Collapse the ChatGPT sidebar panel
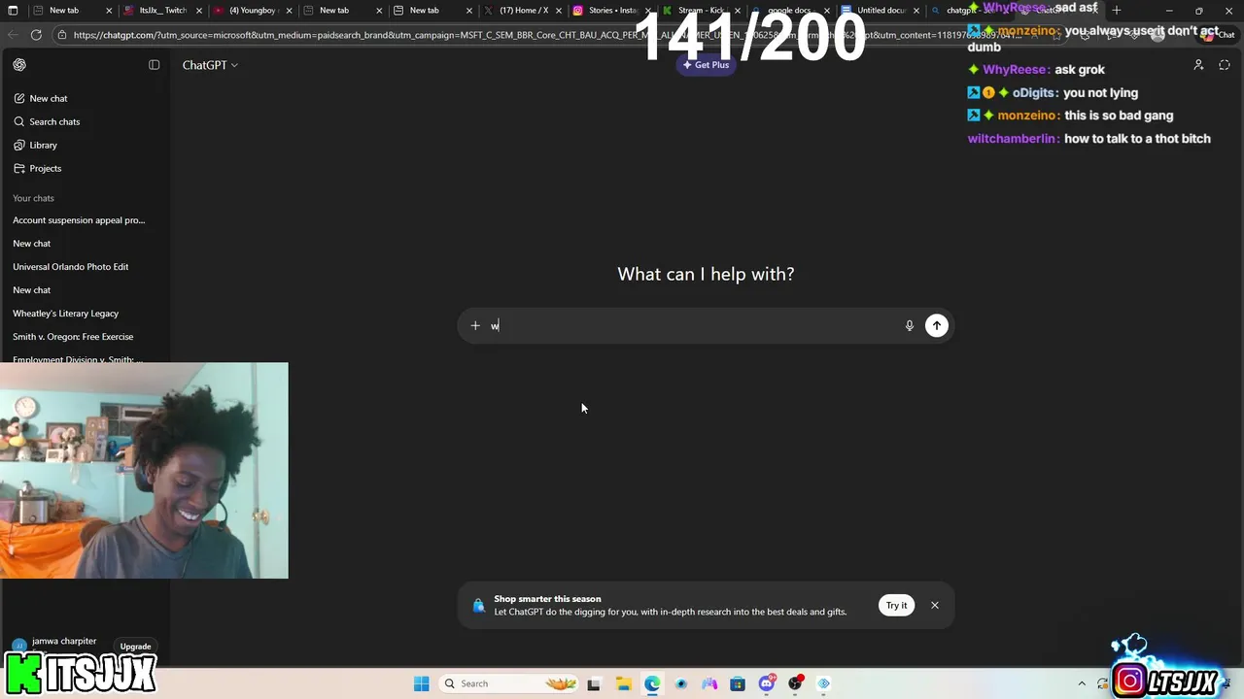Screen dimensions: 1244x699 [x=154, y=65]
